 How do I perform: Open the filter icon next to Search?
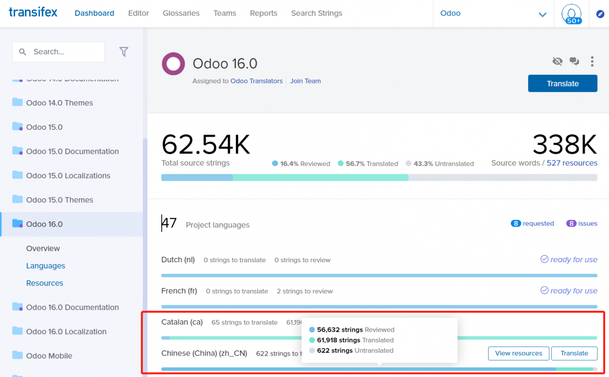[124, 51]
